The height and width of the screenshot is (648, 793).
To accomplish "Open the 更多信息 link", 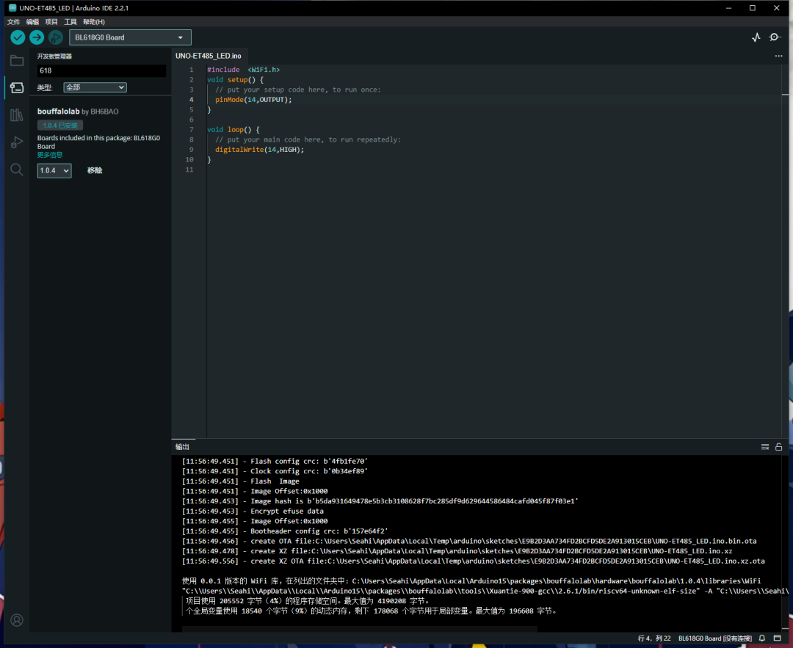I will click(x=50, y=155).
